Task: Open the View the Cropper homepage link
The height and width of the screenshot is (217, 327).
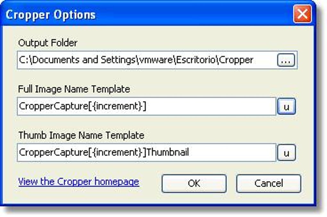Action: tap(79, 181)
